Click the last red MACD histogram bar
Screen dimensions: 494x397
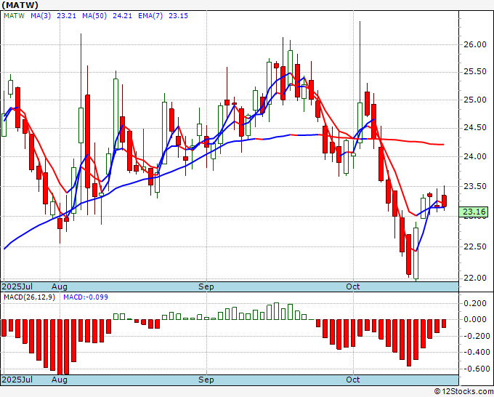[x=444, y=324]
